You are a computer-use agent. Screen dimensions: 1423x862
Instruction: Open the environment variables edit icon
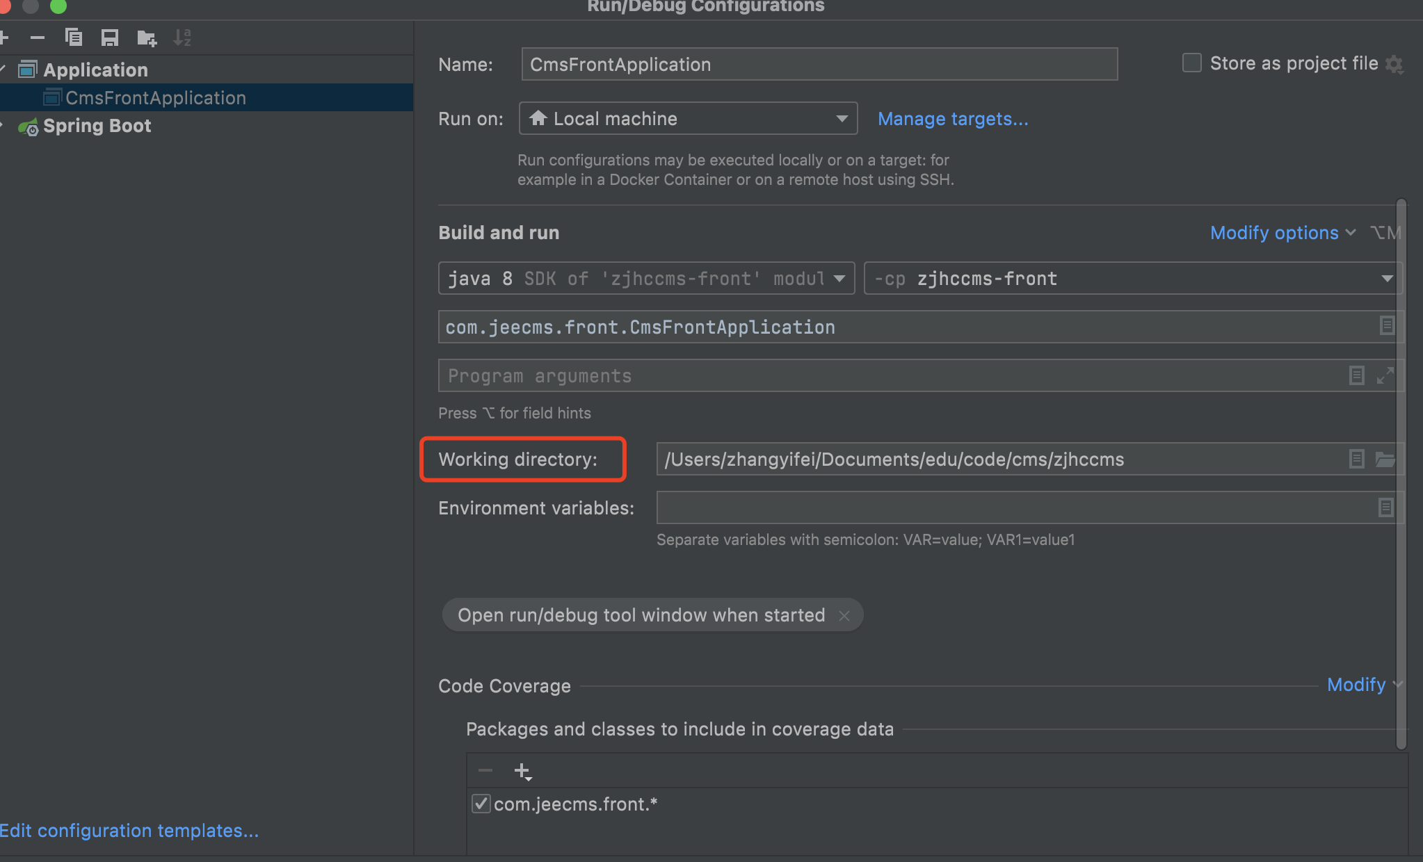click(x=1385, y=507)
